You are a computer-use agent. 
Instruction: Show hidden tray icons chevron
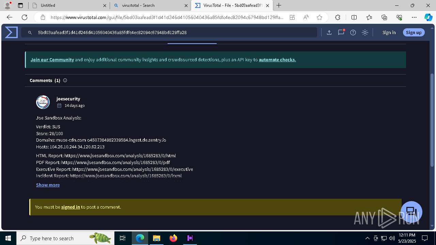point(367,238)
